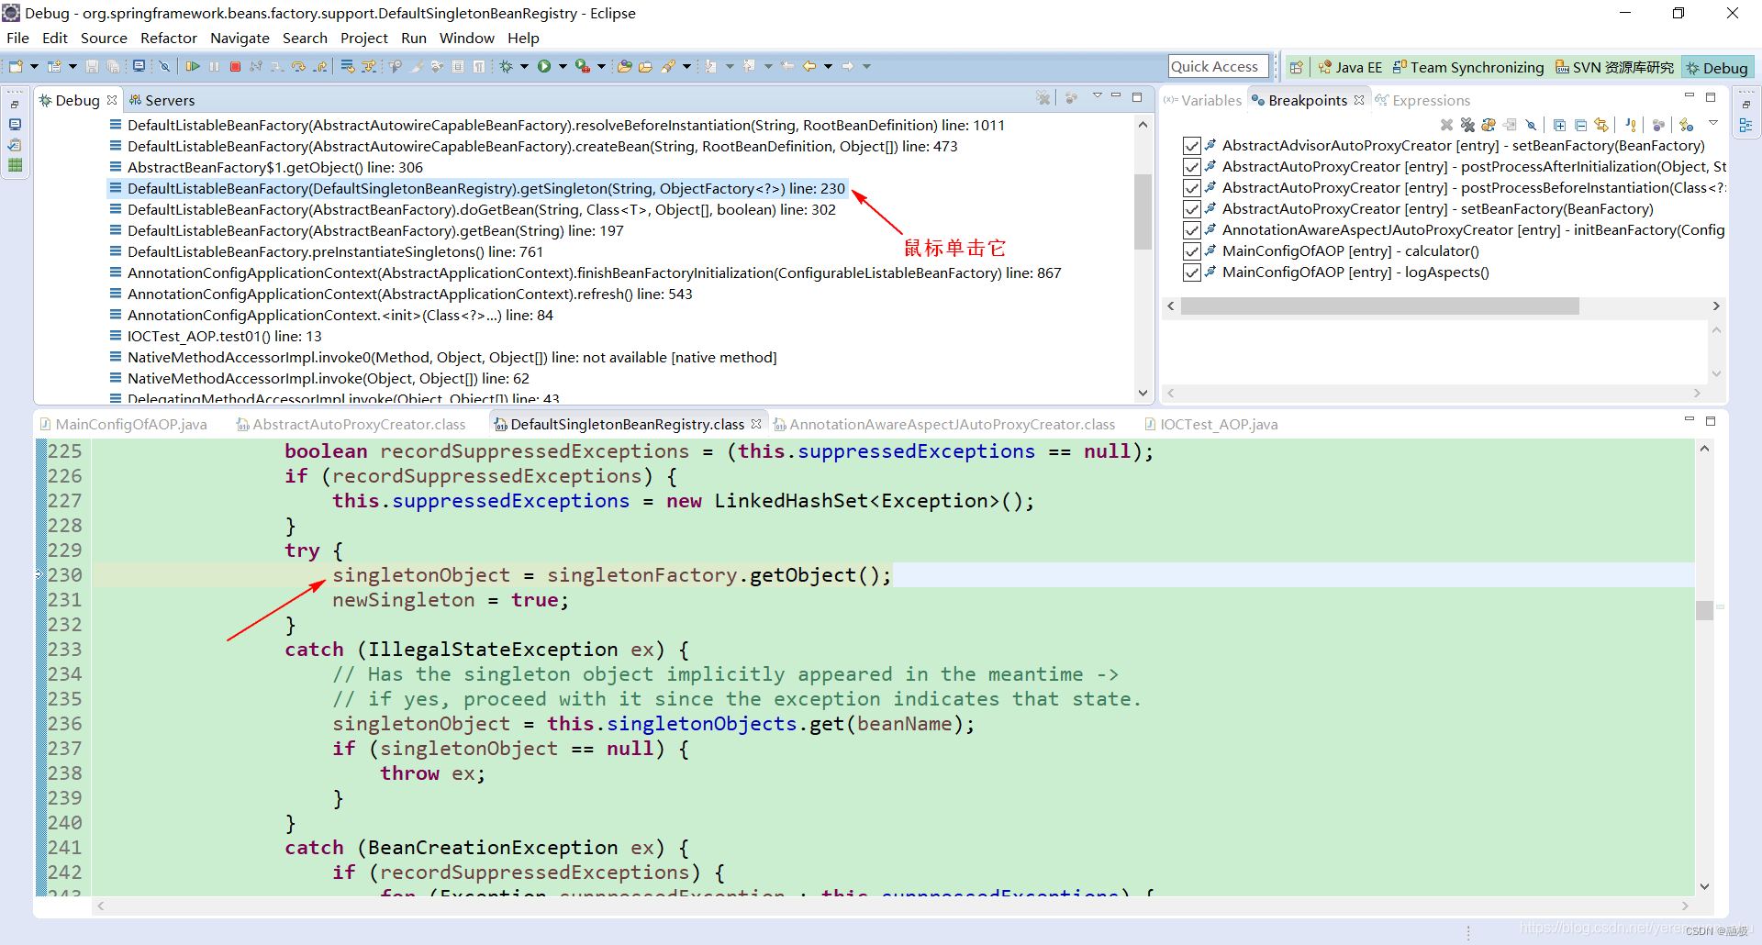
Task: Click the Quick Access field
Action: (1218, 66)
